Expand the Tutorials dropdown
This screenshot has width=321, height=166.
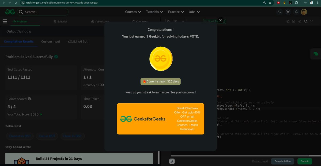pyautogui.click(x=154, y=12)
